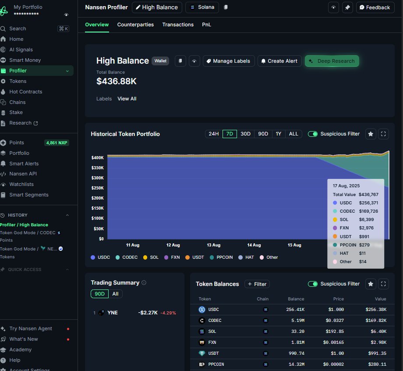Image resolution: width=403 pixels, height=371 pixels.
Task: Open Academy in sidebar
Action: (x=20, y=350)
